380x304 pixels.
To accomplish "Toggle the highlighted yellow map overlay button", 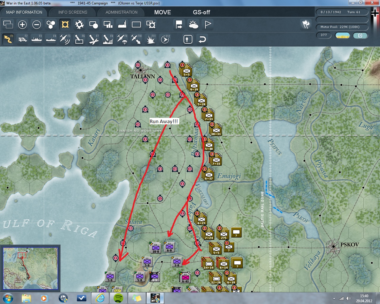I will point(65,24).
